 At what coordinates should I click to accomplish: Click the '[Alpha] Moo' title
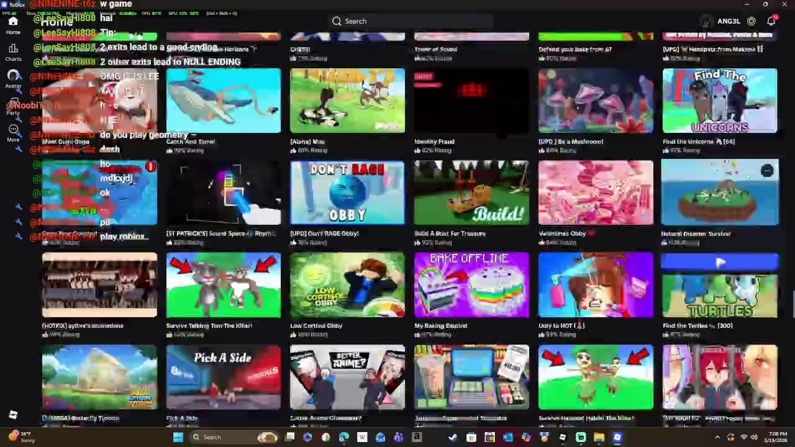(x=307, y=142)
